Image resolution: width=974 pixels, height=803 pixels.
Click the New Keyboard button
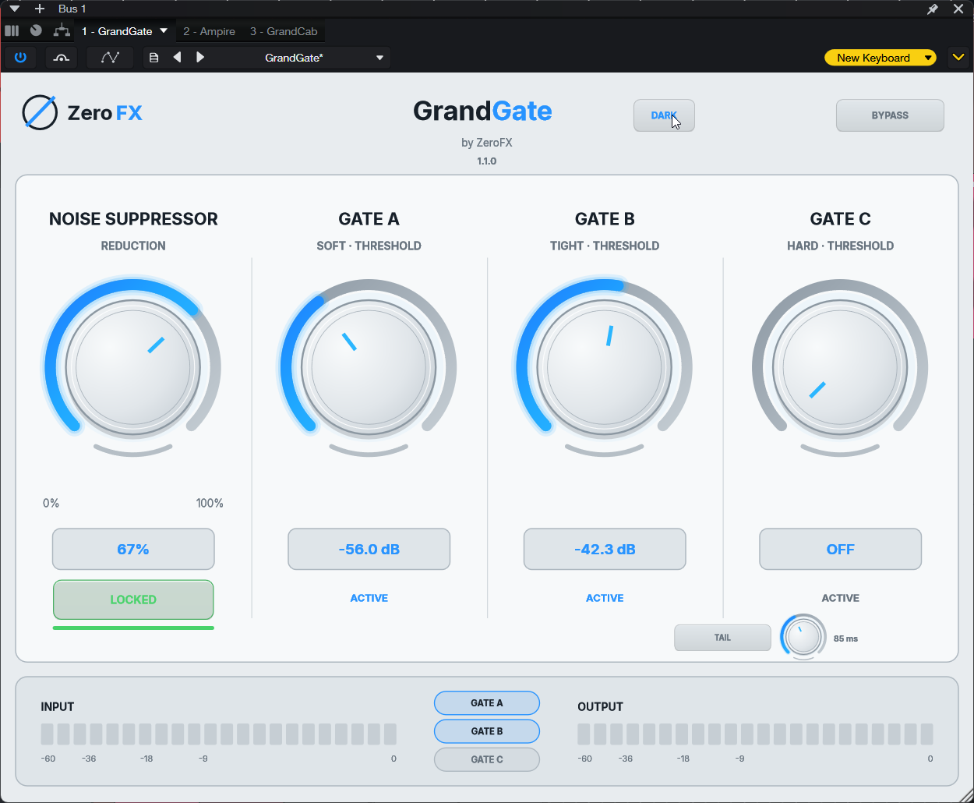(873, 58)
